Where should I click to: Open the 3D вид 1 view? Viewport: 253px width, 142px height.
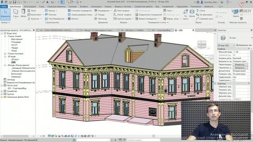point(15,60)
